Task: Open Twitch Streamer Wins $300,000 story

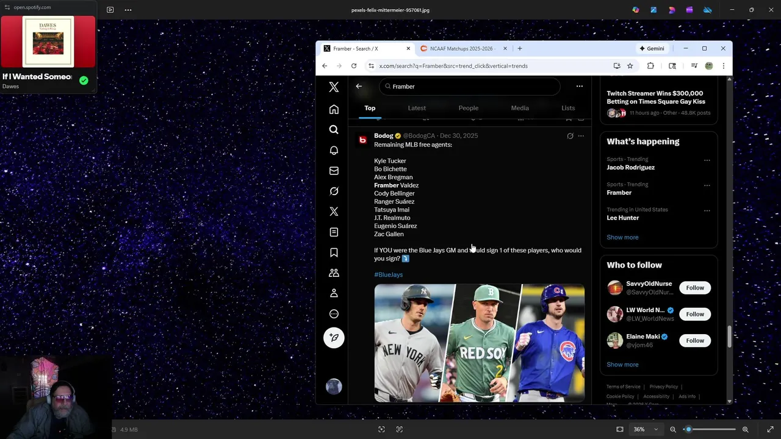Action: (656, 98)
